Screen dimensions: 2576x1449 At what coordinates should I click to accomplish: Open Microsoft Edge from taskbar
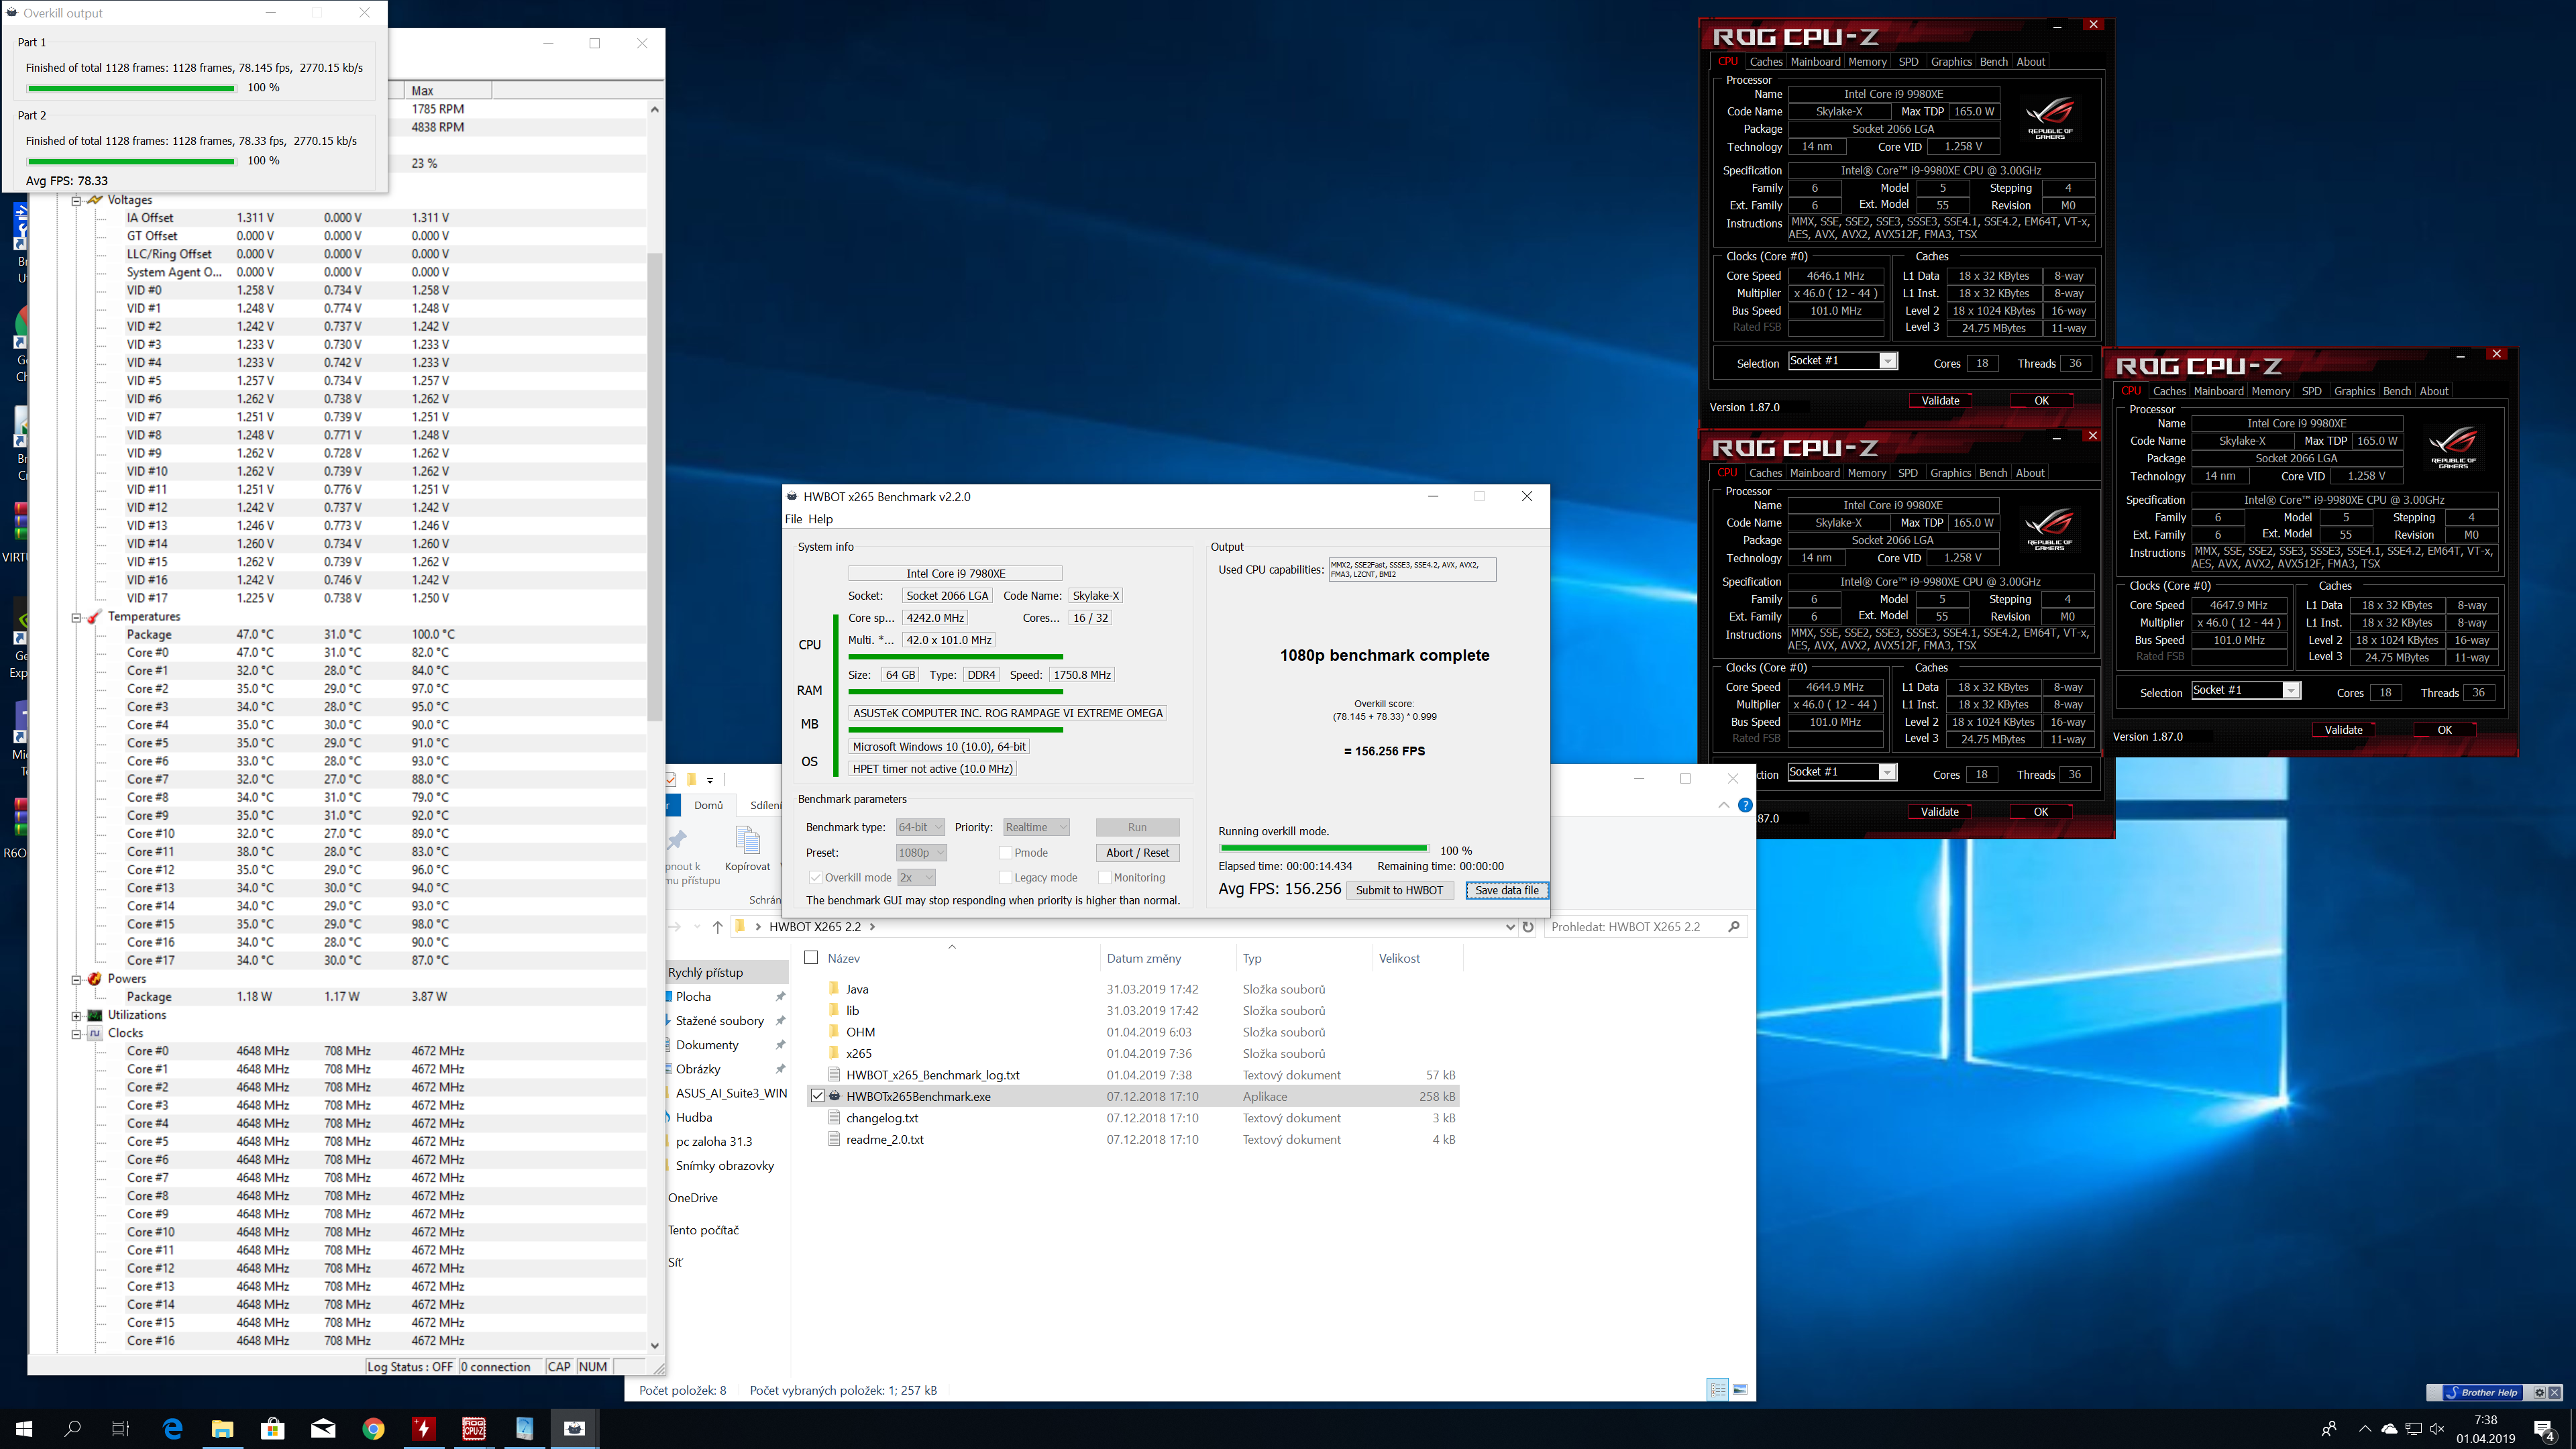pos(172,1428)
